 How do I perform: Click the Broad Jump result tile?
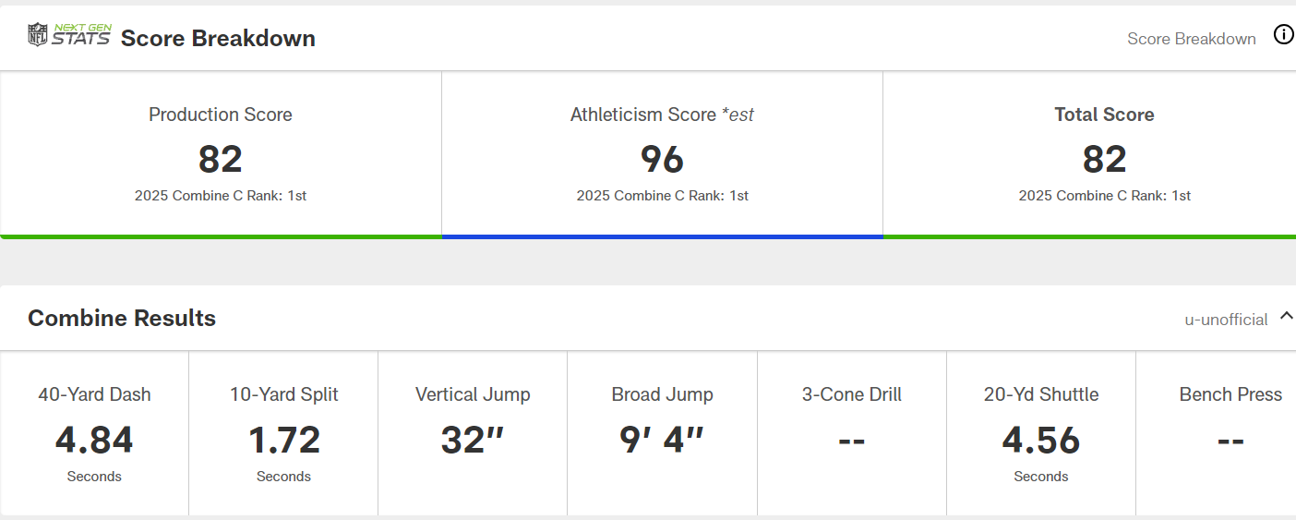pyautogui.click(x=662, y=433)
